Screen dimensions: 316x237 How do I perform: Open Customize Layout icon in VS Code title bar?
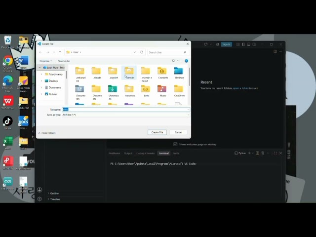click(x=238, y=44)
